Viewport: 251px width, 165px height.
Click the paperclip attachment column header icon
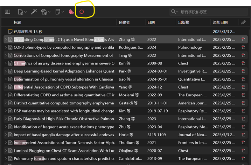[243, 22]
